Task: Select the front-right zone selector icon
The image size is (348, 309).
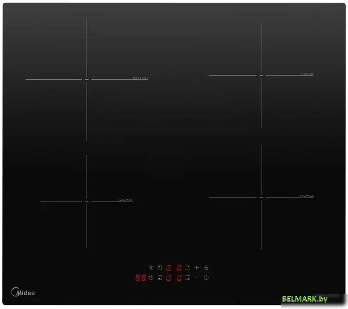Action: 188,278
